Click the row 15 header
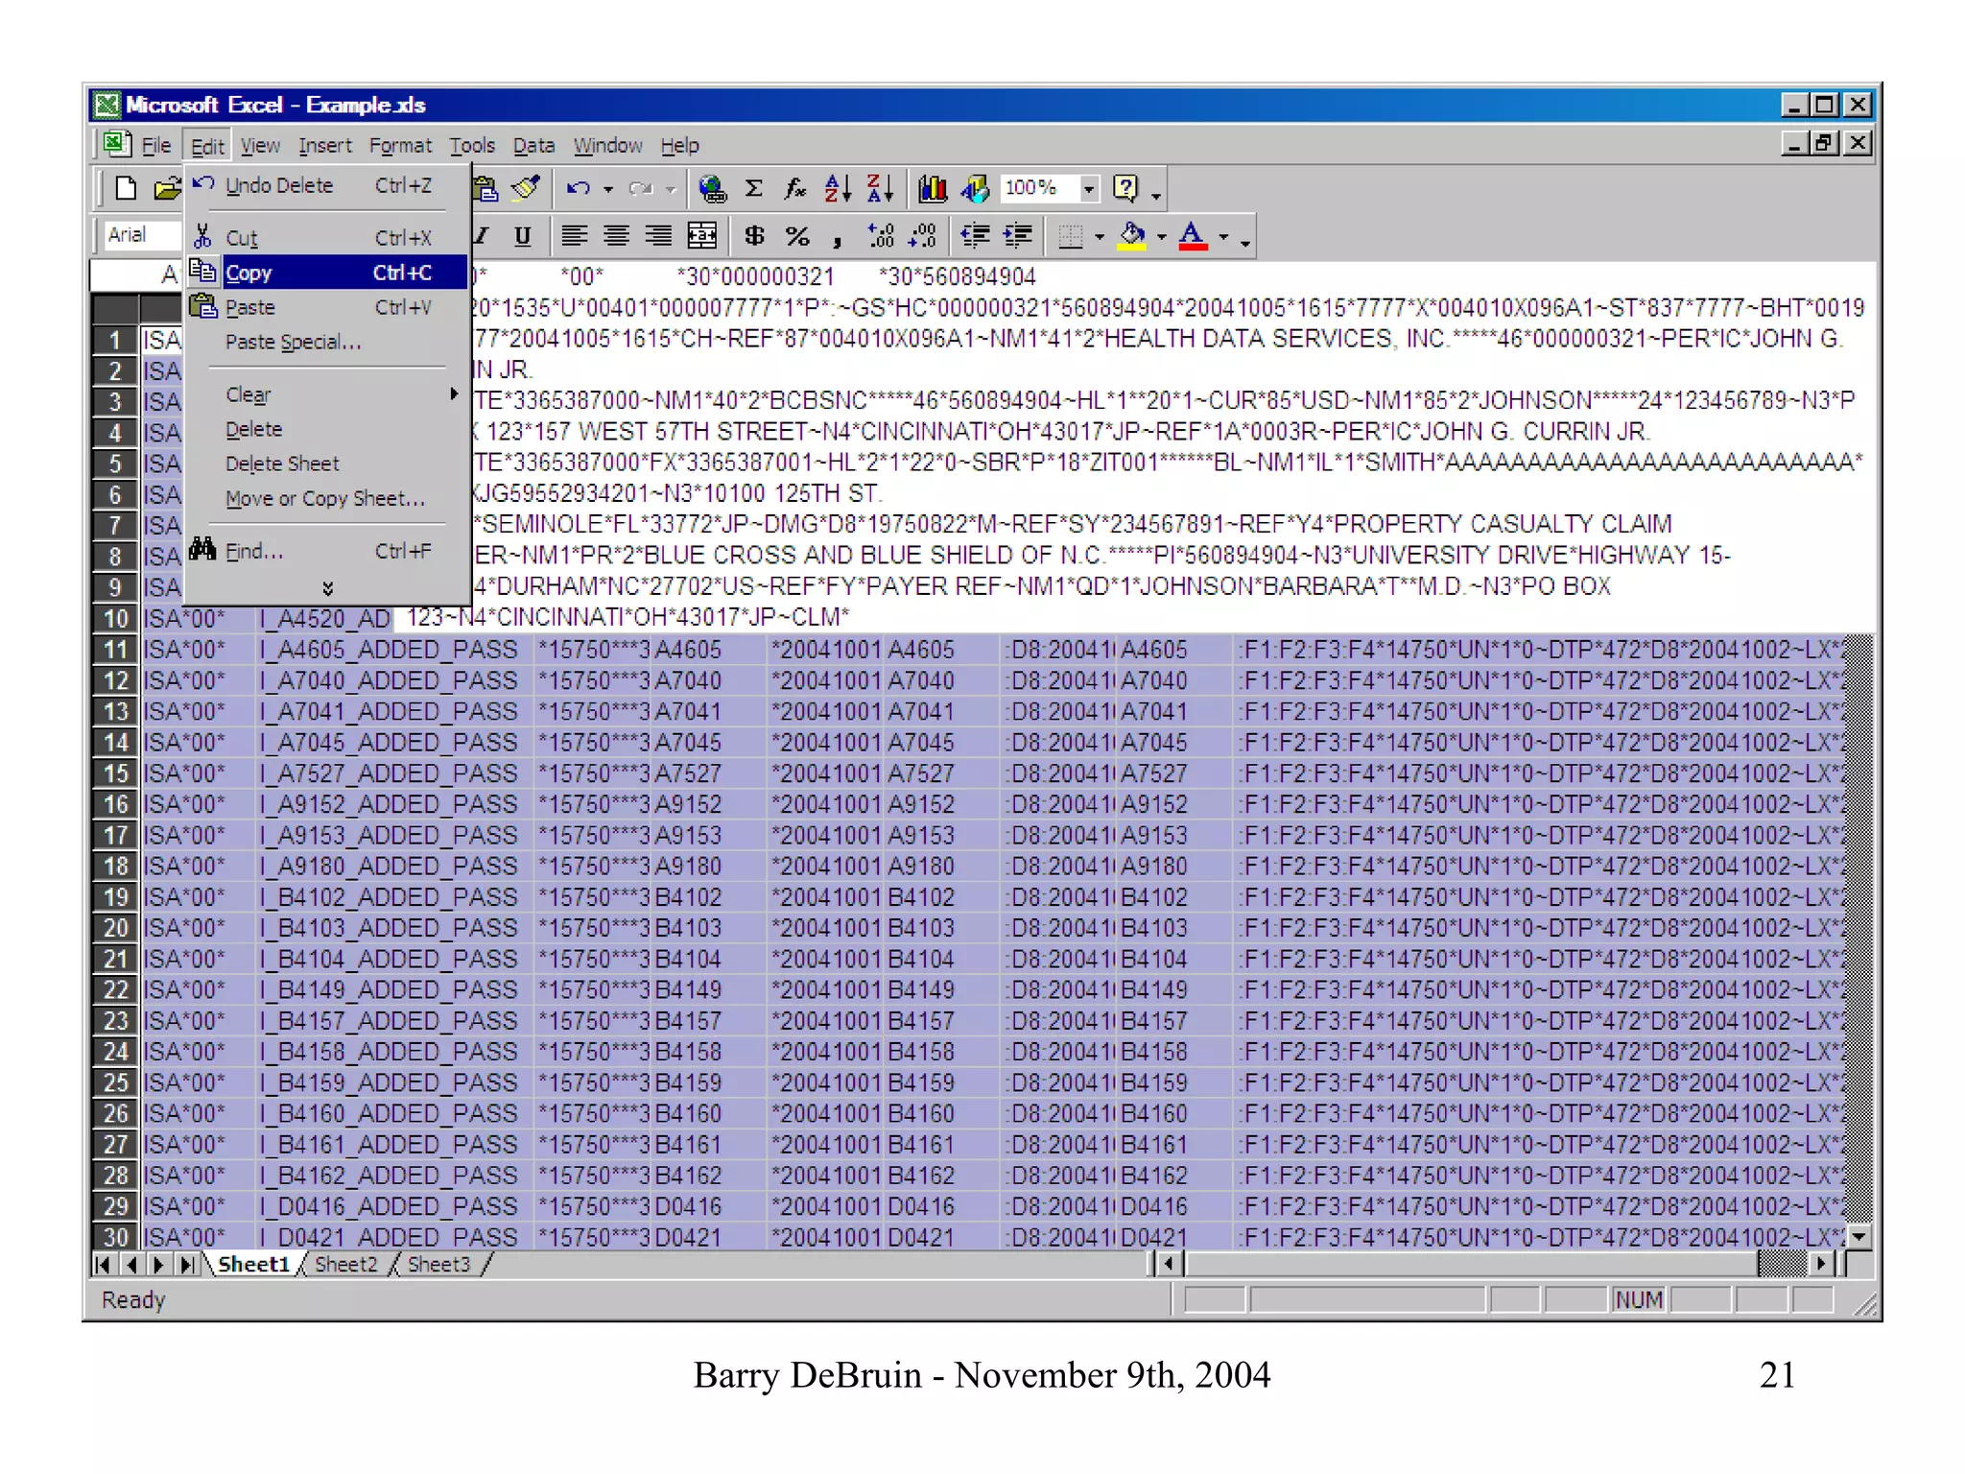The height and width of the screenshot is (1474, 1965). [x=115, y=773]
